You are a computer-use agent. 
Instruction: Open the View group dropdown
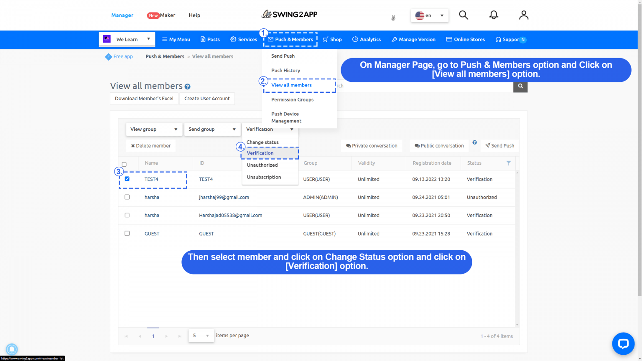(x=154, y=130)
